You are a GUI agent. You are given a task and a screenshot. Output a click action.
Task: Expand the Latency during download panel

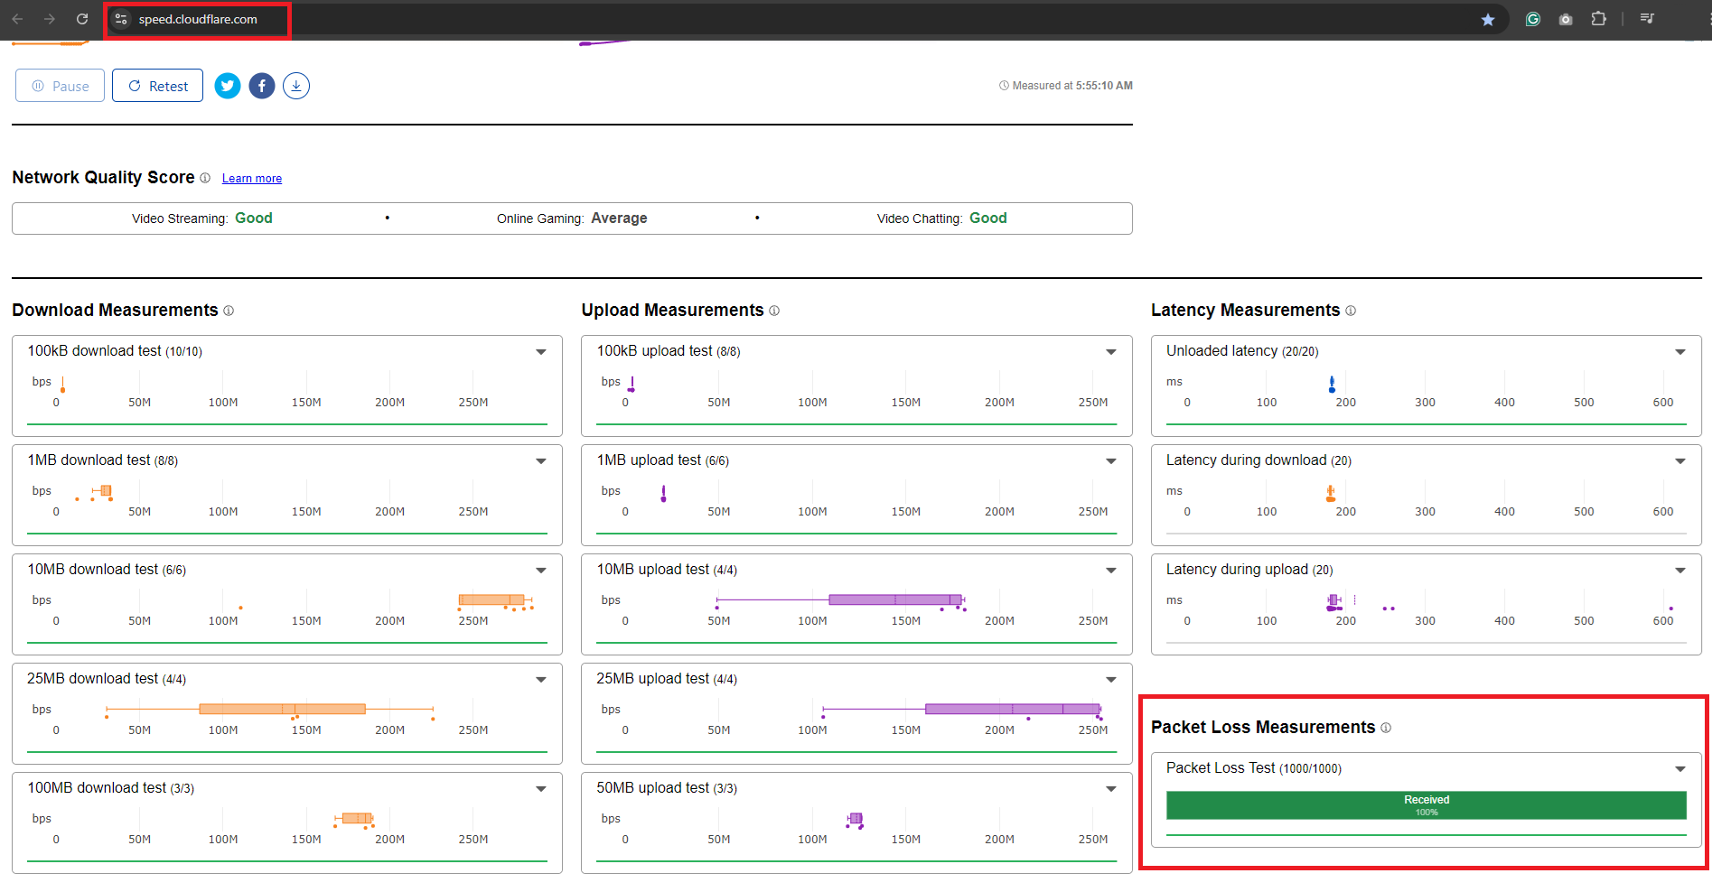[x=1680, y=461]
